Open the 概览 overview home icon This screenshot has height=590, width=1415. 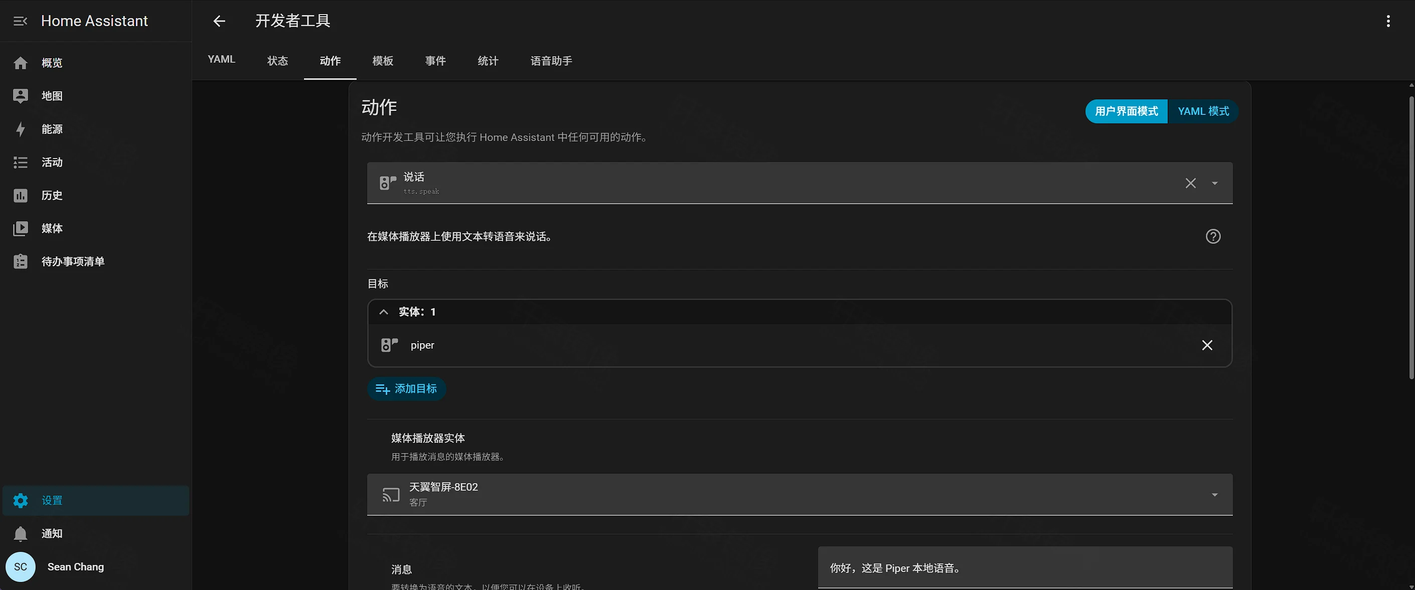pyautogui.click(x=21, y=63)
